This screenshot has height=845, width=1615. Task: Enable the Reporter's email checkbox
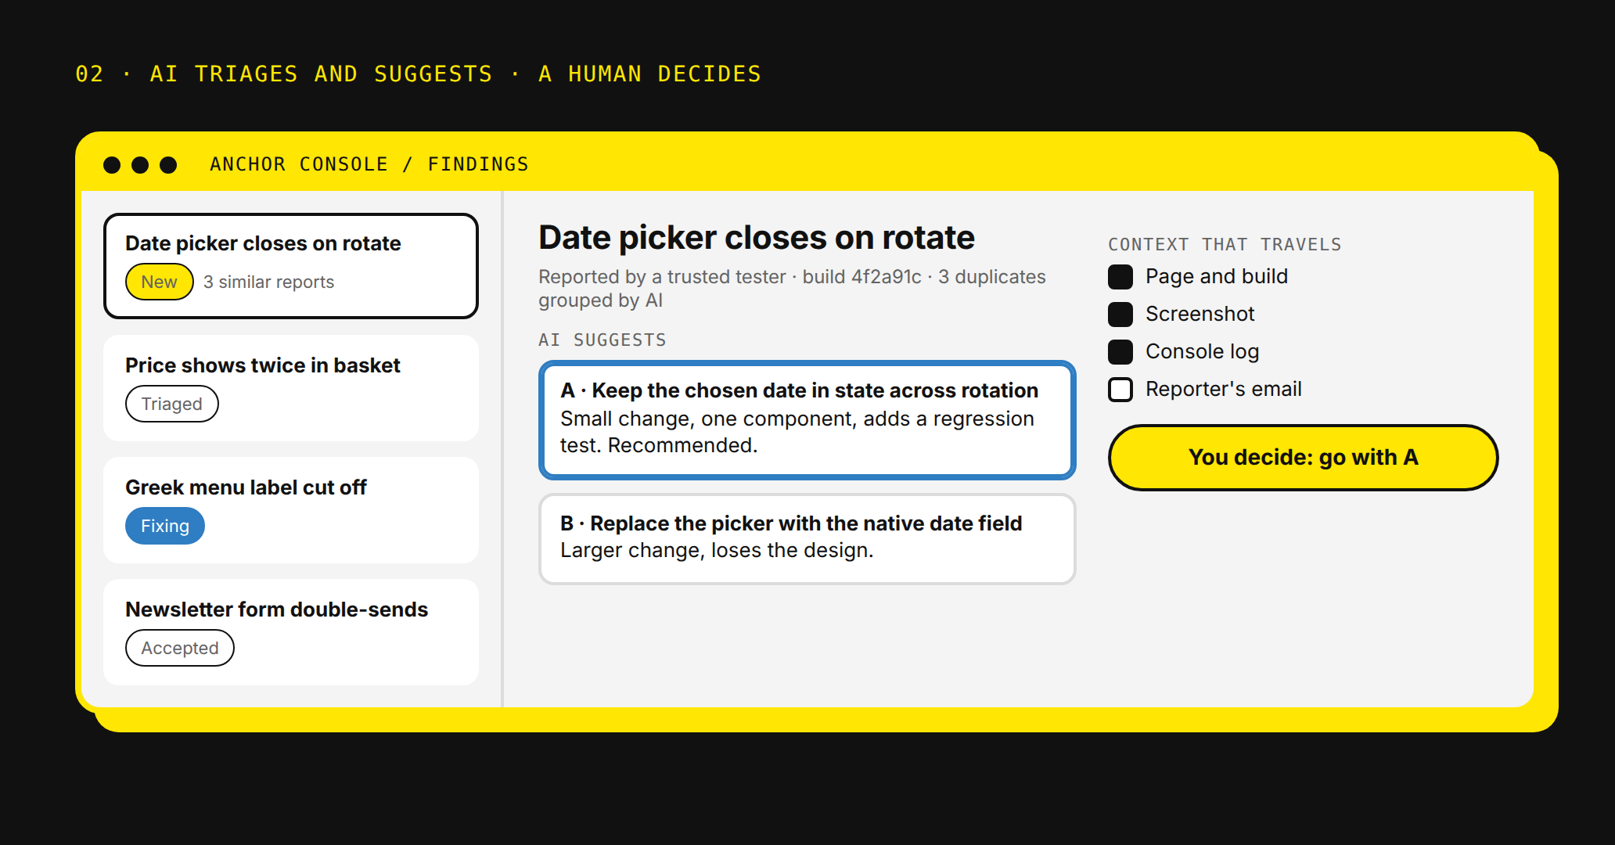click(x=1120, y=390)
